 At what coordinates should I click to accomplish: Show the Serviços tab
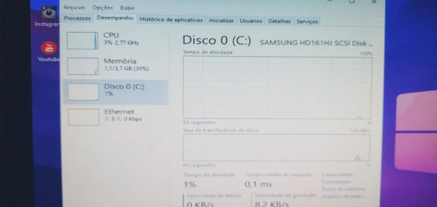tap(307, 21)
